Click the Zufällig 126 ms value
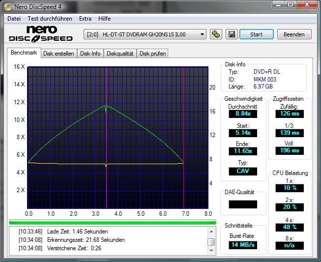This screenshot has width=321, height=262. tap(290, 114)
